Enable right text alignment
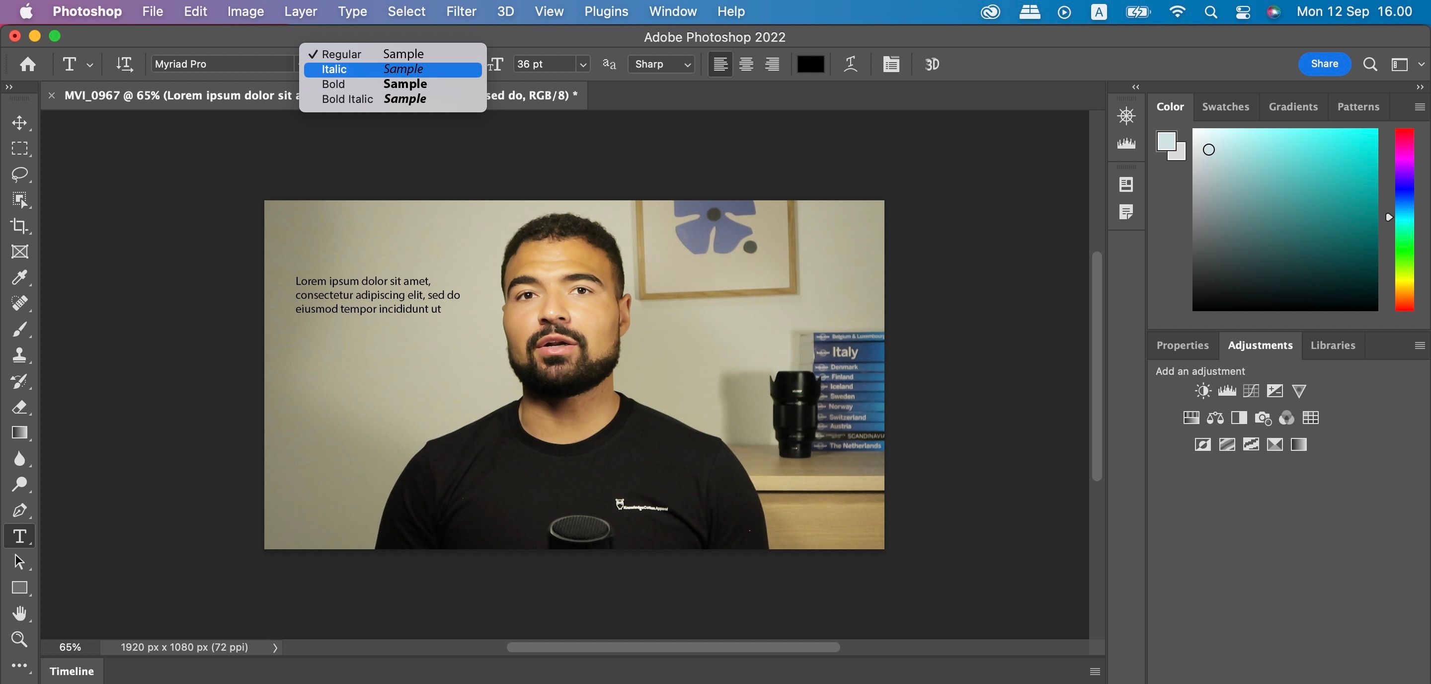The width and height of the screenshot is (1431, 684). coord(772,65)
